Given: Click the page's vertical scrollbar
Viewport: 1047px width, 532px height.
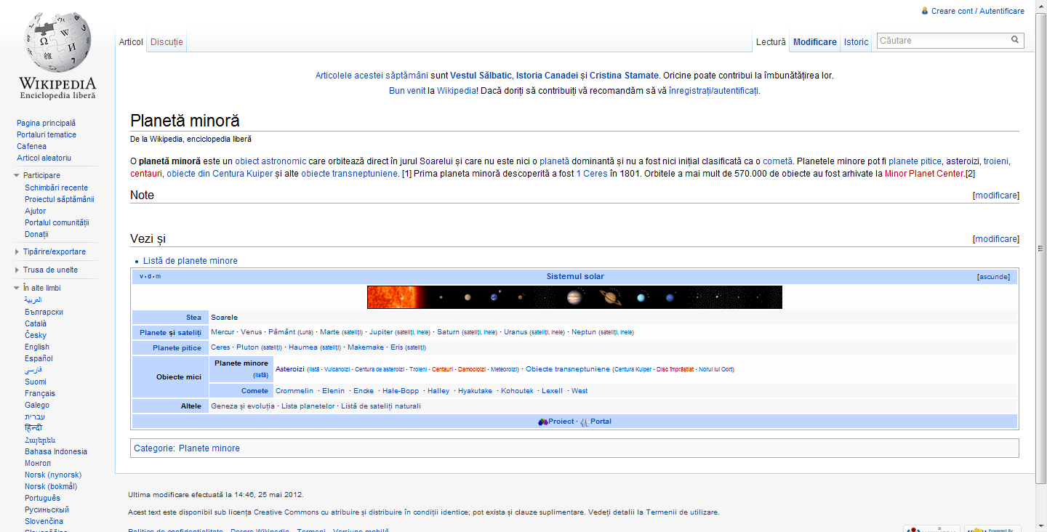Looking at the screenshot, I should (1041, 247).
